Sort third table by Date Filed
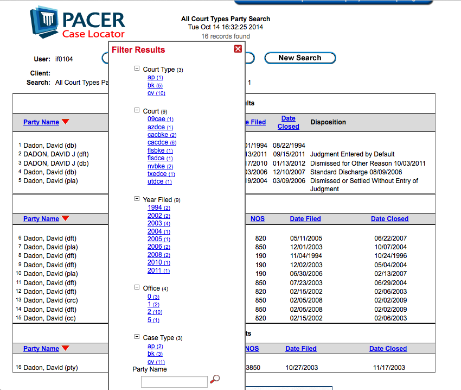 (301, 349)
